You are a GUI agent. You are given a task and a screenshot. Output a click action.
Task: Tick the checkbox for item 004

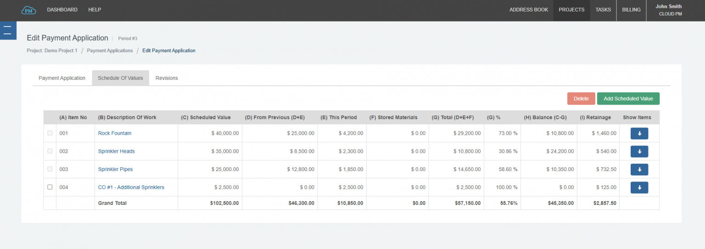50,187
